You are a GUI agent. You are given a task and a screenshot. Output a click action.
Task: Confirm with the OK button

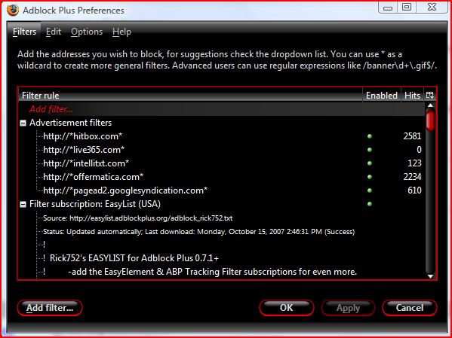click(287, 308)
